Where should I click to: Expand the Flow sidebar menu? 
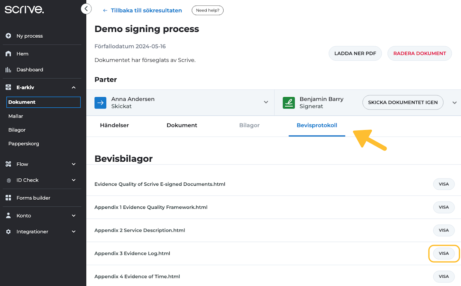[73, 164]
